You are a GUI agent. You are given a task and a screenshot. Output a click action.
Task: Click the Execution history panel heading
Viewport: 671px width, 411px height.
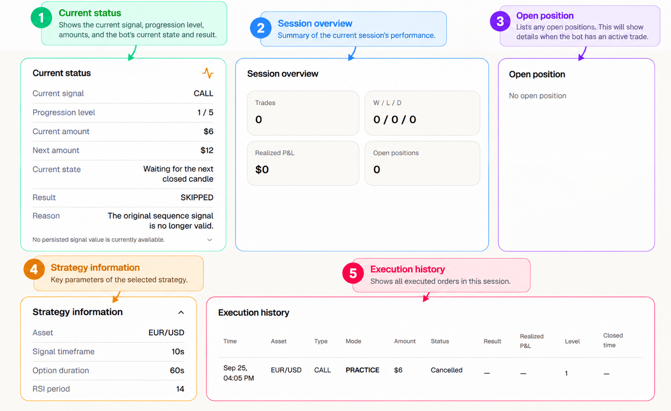[253, 313]
